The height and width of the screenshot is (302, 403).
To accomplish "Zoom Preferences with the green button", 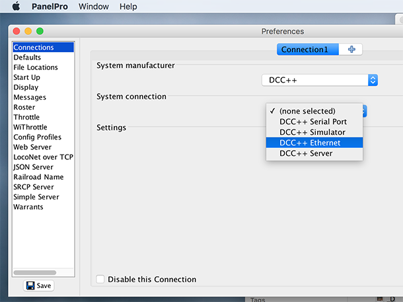I will coord(40,31).
